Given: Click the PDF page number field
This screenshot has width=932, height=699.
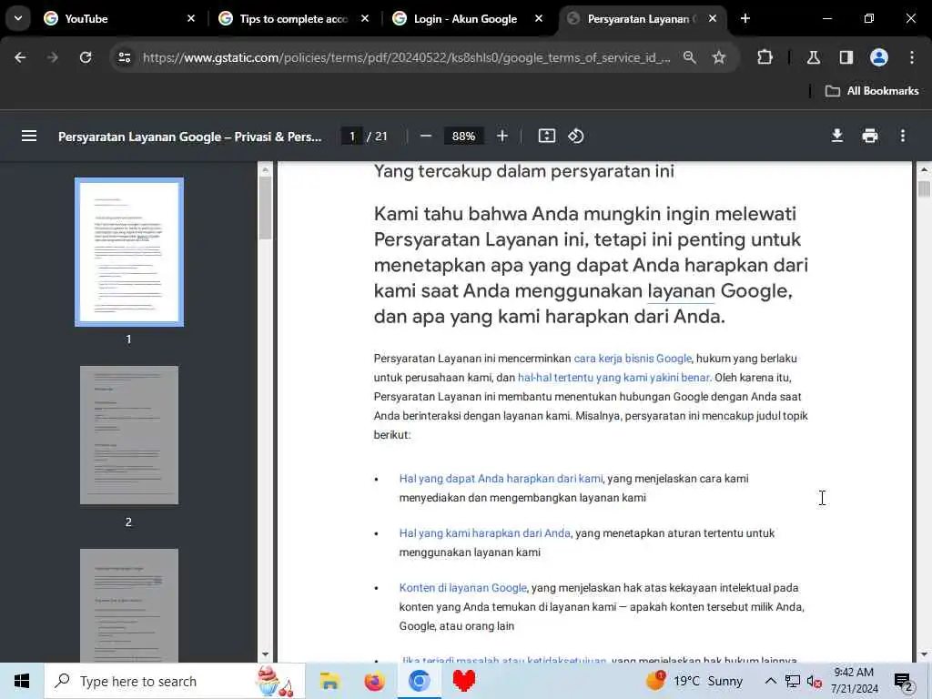Looking at the screenshot, I should pyautogui.click(x=352, y=137).
